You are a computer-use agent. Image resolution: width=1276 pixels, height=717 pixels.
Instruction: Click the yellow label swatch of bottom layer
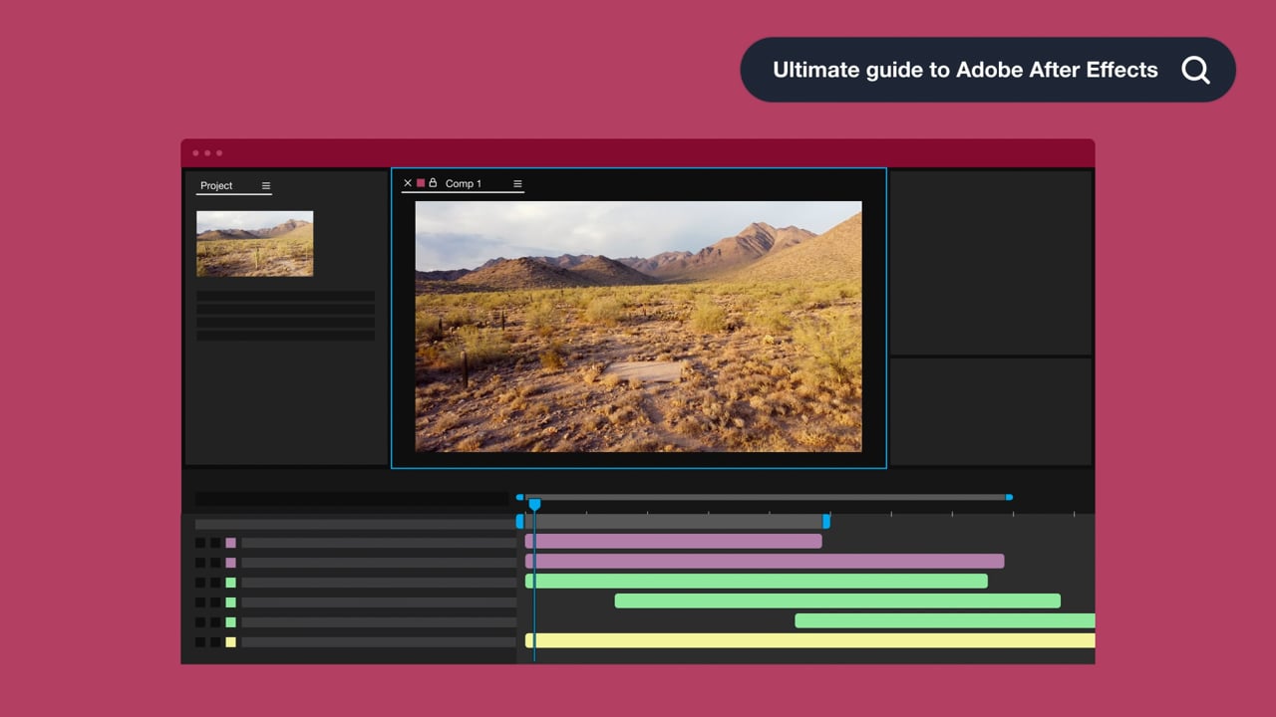coord(230,642)
